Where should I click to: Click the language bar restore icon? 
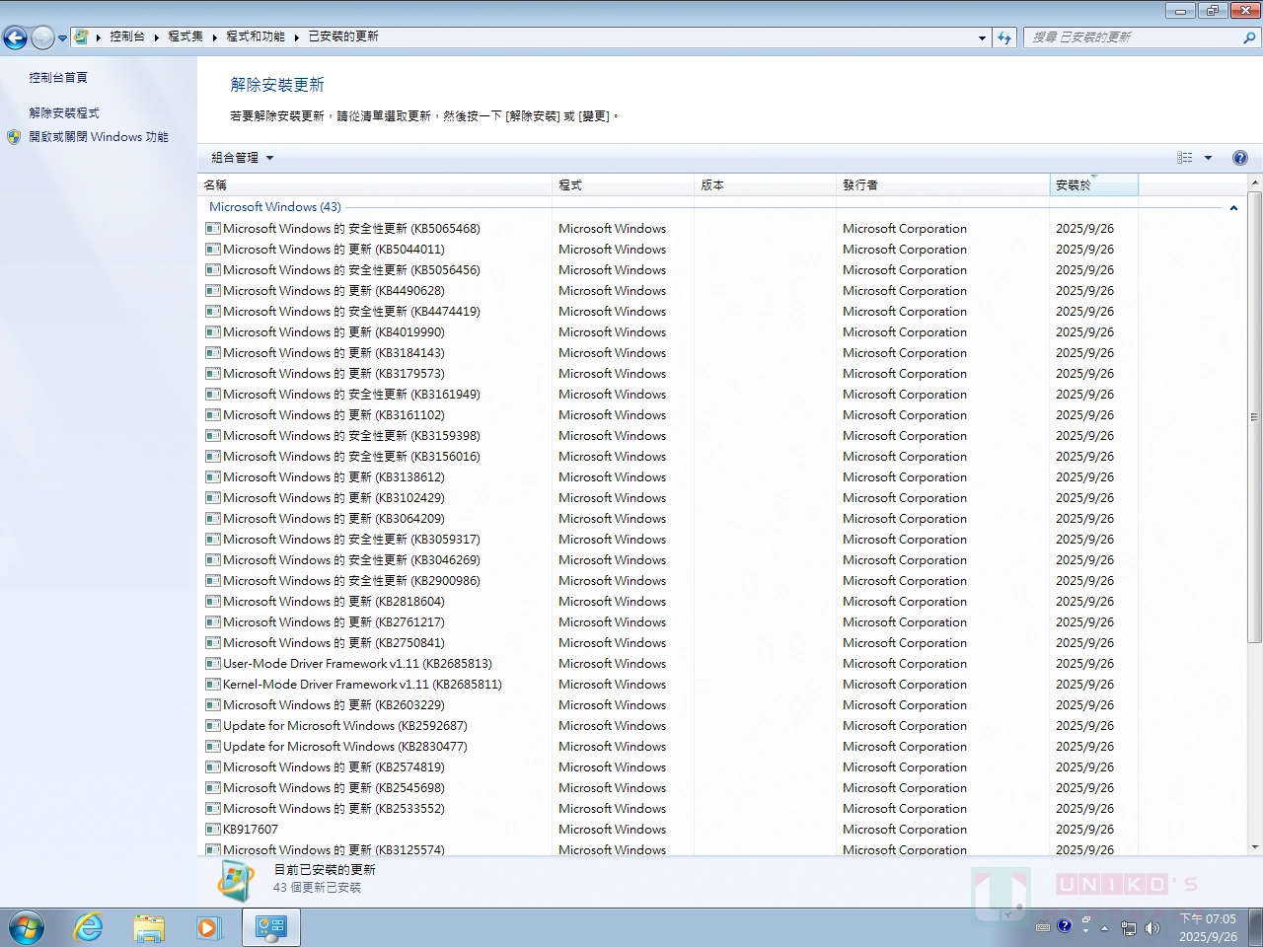(1085, 919)
